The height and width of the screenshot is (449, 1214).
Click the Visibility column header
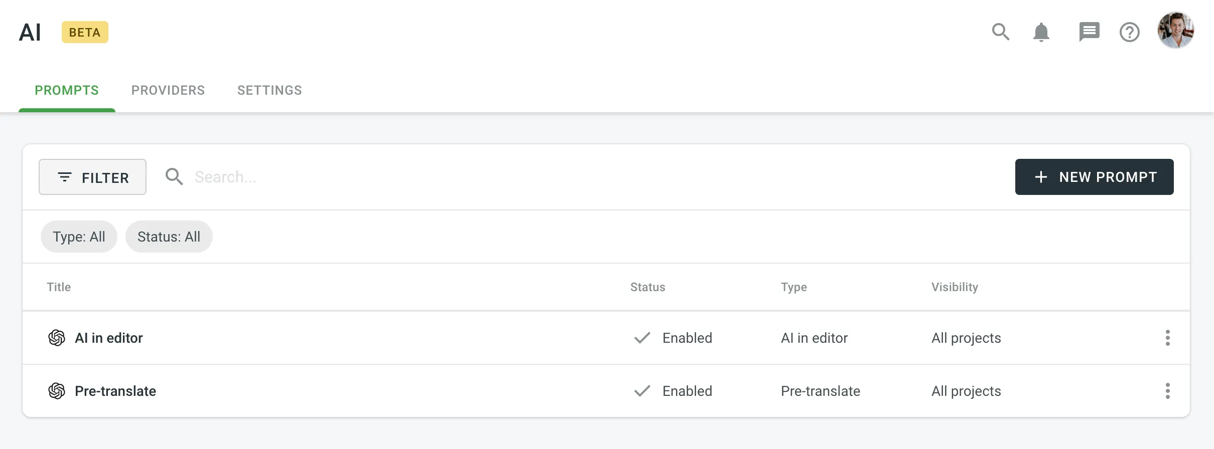(x=955, y=287)
